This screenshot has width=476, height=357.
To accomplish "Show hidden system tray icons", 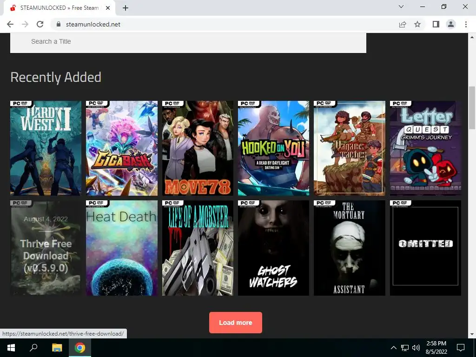I will click(x=393, y=348).
